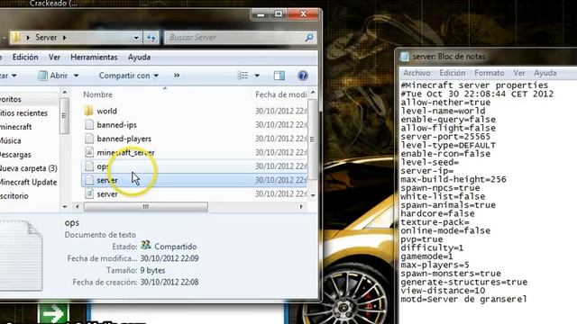
Task: Click the horizontal scroll right arrow
Action: click(301, 207)
